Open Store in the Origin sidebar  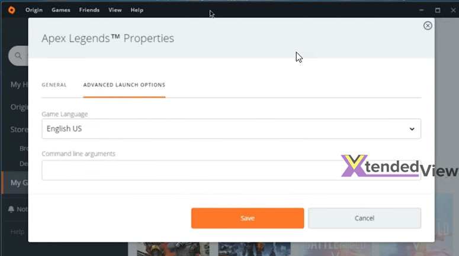click(19, 129)
